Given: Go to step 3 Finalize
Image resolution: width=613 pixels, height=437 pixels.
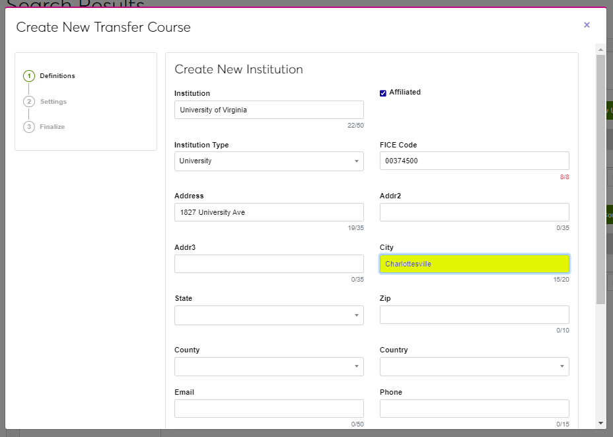Looking at the screenshot, I should coord(44,127).
